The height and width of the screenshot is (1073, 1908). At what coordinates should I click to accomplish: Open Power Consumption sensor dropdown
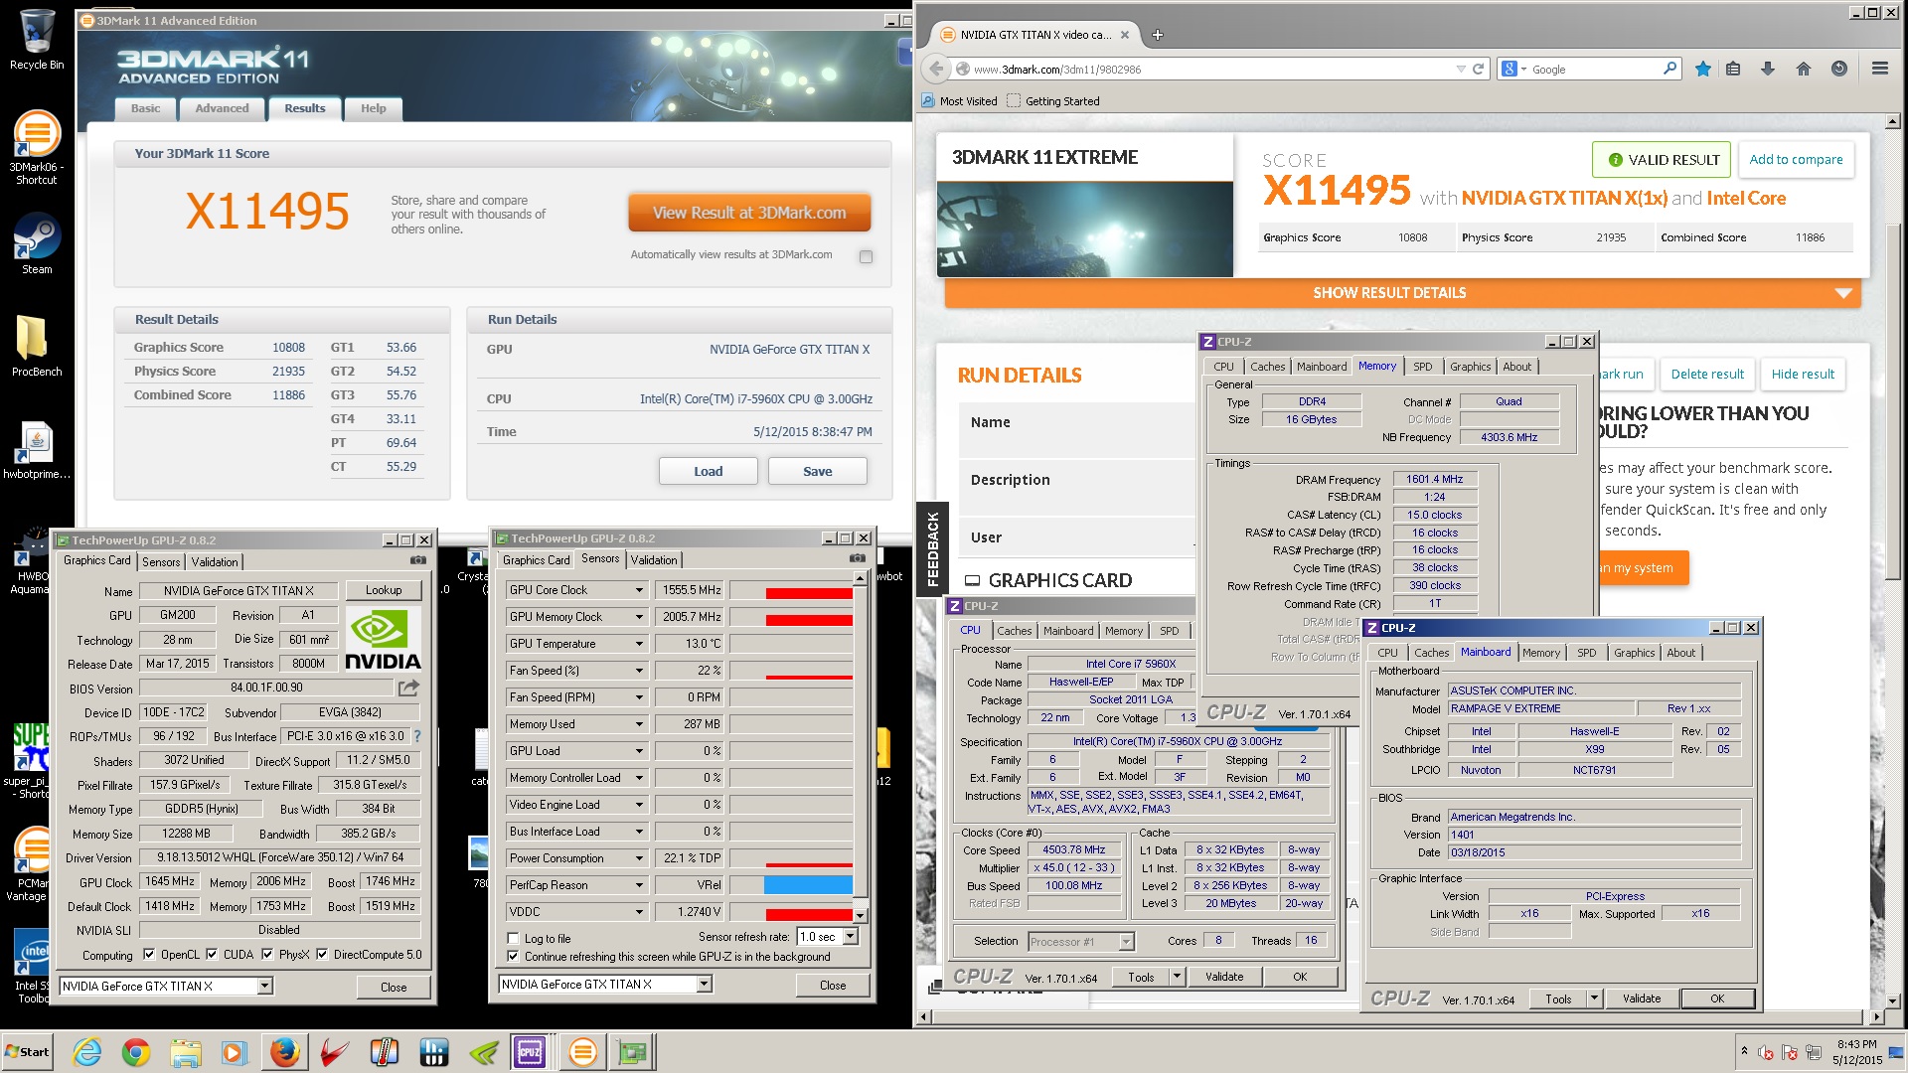click(x=639, y=858)
